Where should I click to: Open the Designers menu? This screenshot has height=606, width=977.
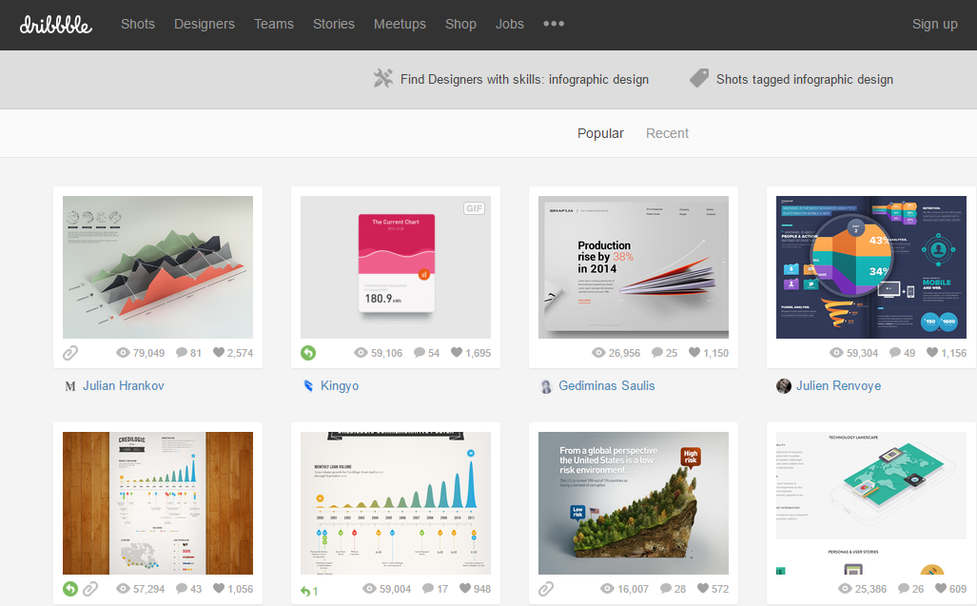click(205, 24)
